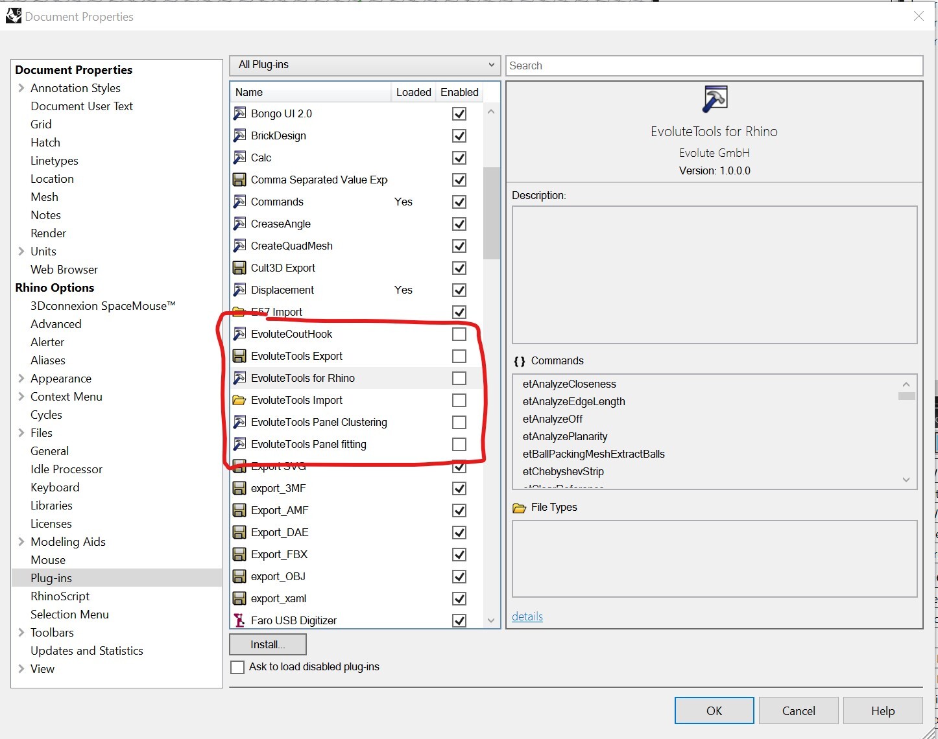Expand the Context Menu tree node
Screen dimensions: 938x739
click(21, 396)
